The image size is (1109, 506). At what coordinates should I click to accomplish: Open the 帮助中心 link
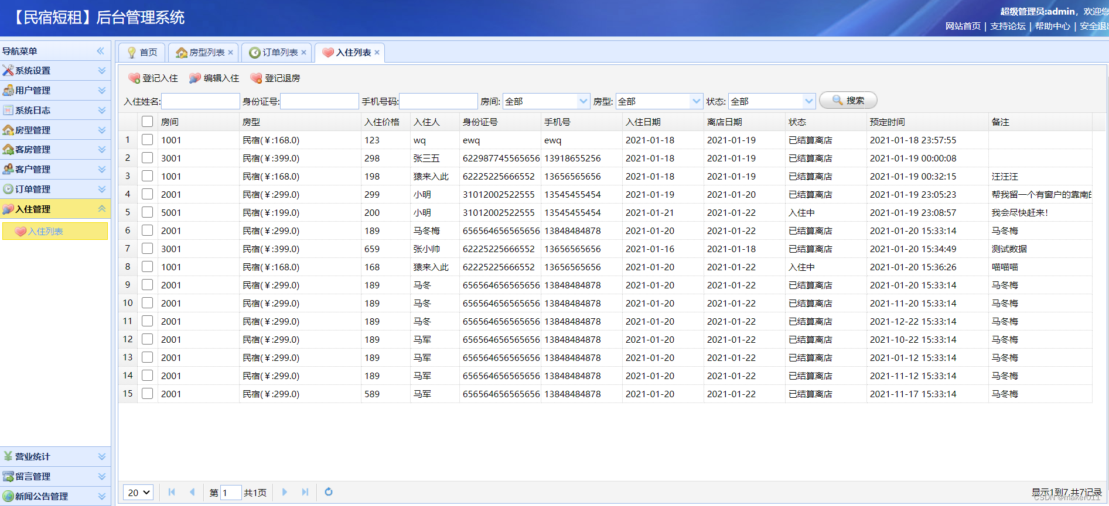click(x=1052, y=26)
